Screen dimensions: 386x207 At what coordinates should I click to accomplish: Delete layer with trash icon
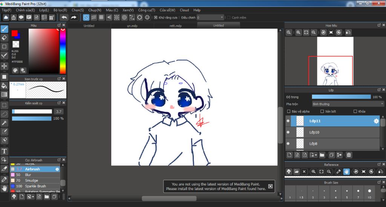coord(349,155)
